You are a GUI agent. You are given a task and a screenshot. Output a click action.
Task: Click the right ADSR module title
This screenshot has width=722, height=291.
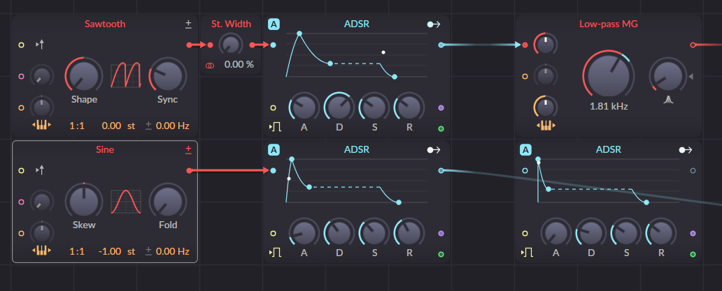[x=608, y=149]
